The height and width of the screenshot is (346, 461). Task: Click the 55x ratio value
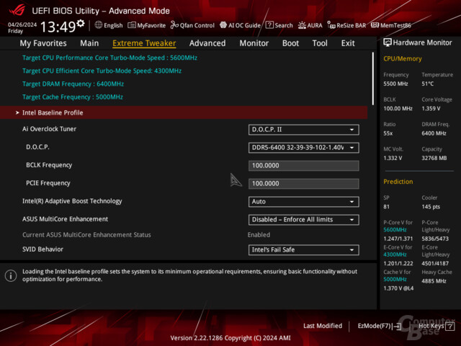[x=388, y=133]
